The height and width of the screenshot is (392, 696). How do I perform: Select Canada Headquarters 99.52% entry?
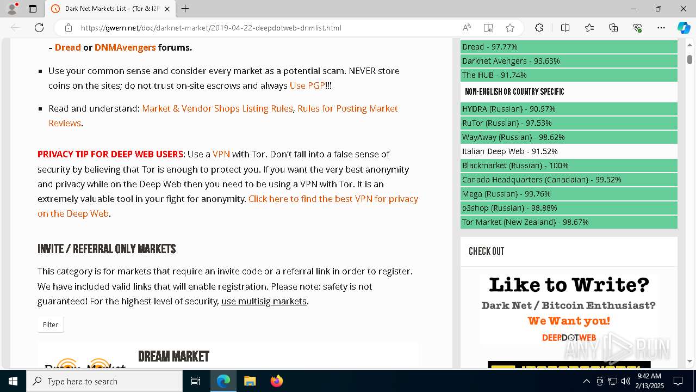click(569, 180)
